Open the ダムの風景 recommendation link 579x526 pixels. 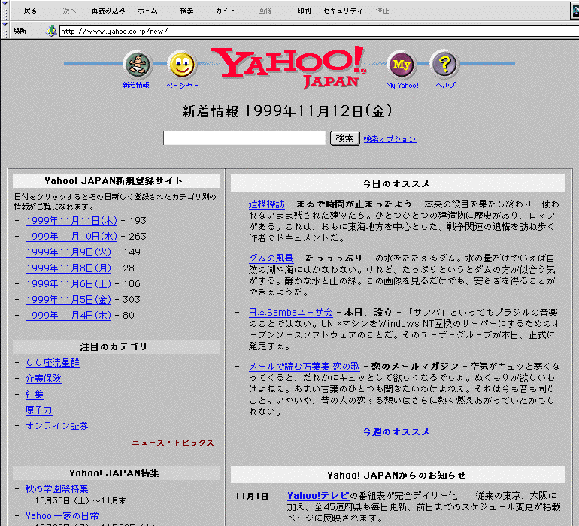coord(271,258)
